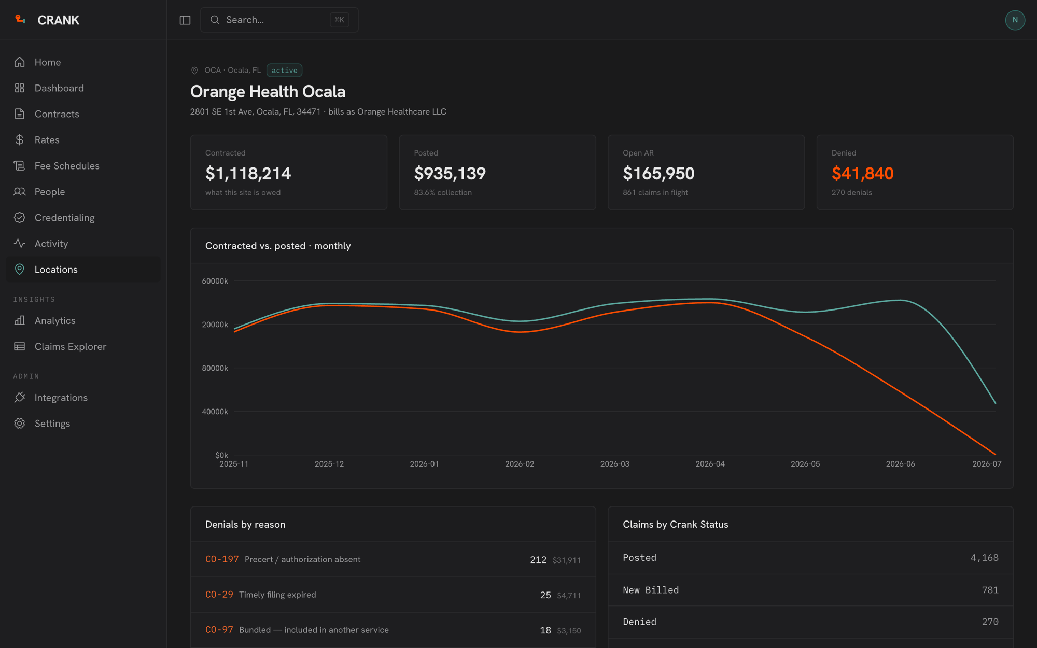Click 'Claims by Crank Status' heading
1037x648 pixels.
pos(675,524)
